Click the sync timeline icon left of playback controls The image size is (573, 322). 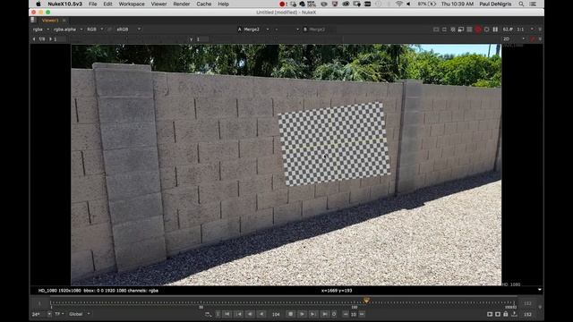[x=208, y=314]
